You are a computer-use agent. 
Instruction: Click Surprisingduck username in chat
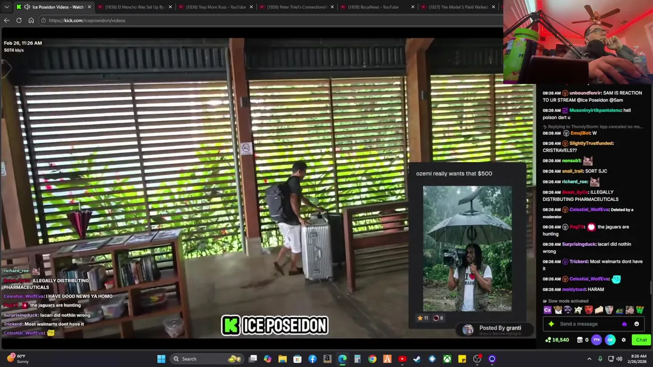coord(579,244)
